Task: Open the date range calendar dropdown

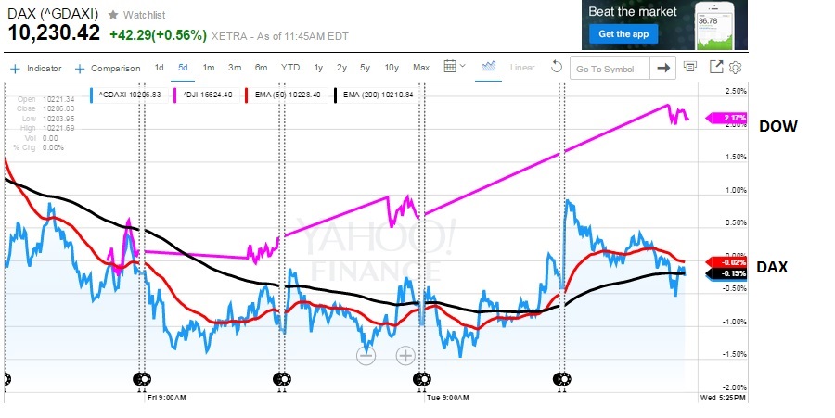Action: 454,67
